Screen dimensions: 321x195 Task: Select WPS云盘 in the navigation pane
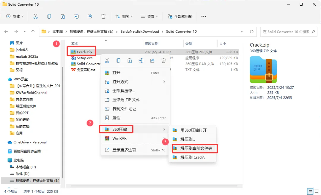(x=18, y=79)
